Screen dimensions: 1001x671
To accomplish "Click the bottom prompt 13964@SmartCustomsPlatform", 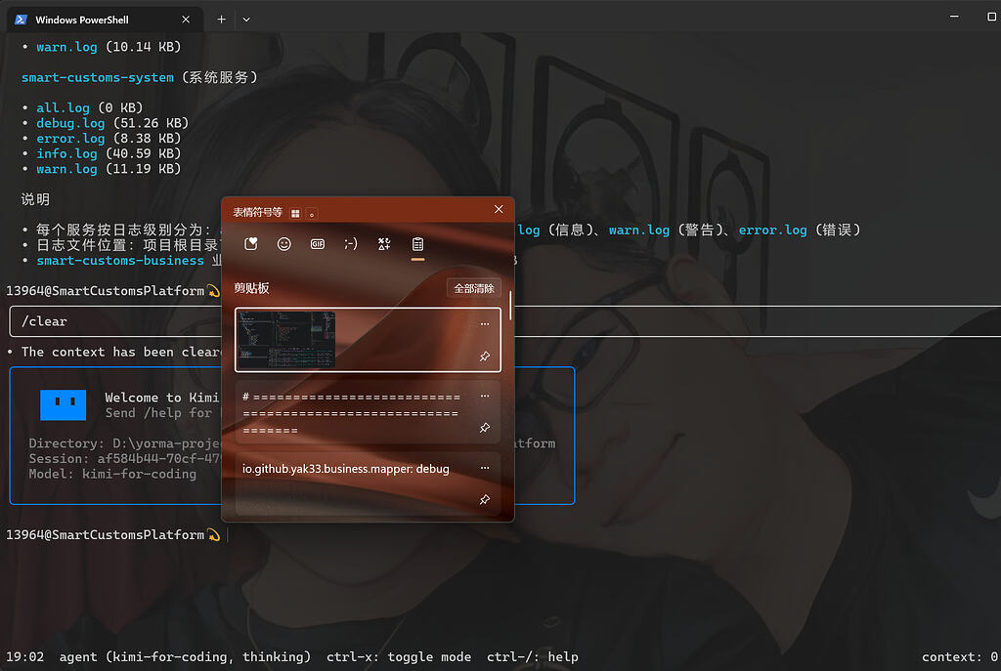I will coord(106,535).
